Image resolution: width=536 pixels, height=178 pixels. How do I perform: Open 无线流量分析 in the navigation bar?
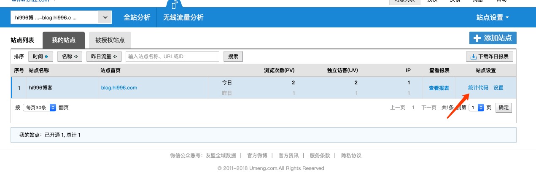click(x=183, y=17)
